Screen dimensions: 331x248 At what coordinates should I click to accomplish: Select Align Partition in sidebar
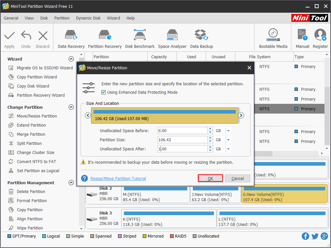coord(25,219)
